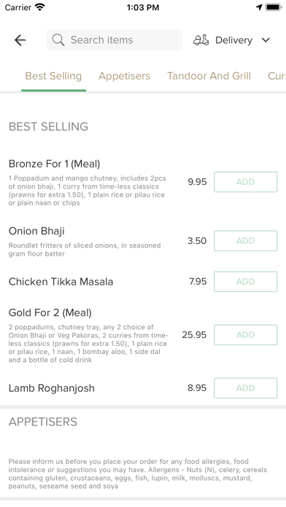Tap the location arrow in status bar
The width and height of the screenshot is (286, 507).
click(x=259, y=7)
